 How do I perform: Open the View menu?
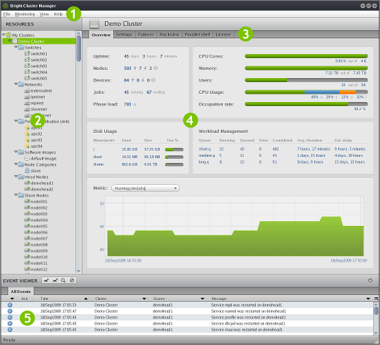click(x=44, y=14)
